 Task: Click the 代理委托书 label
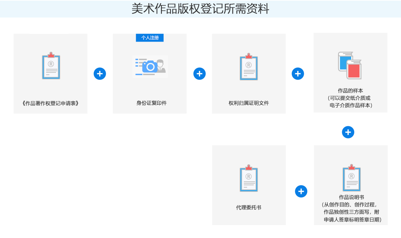click(x=249, y=207)
